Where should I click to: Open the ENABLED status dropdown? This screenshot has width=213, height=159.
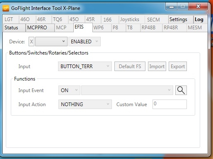tap(85, 41)
